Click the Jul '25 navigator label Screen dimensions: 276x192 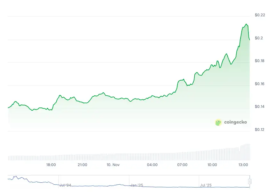coord(207,185)
